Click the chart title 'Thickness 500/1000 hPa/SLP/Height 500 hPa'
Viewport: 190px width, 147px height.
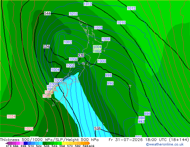pyautogui.click(x=49, y=140)
